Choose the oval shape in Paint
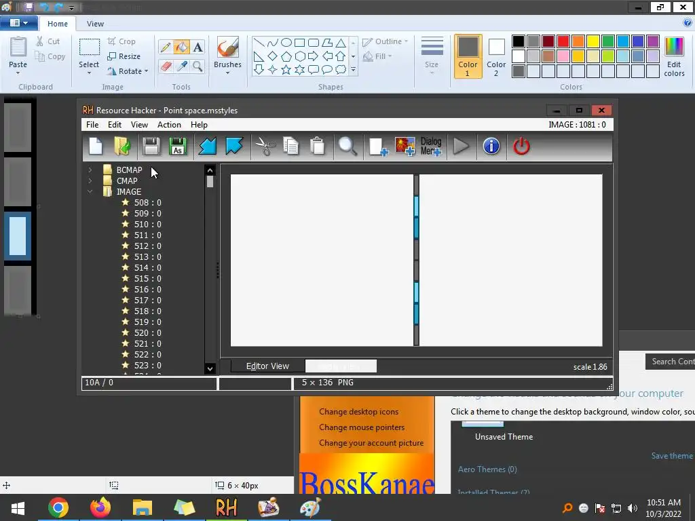 coord(286,43)
